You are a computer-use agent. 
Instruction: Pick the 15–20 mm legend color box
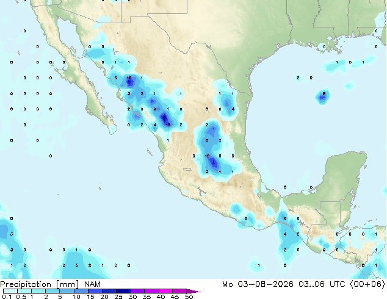coord(95,291)
